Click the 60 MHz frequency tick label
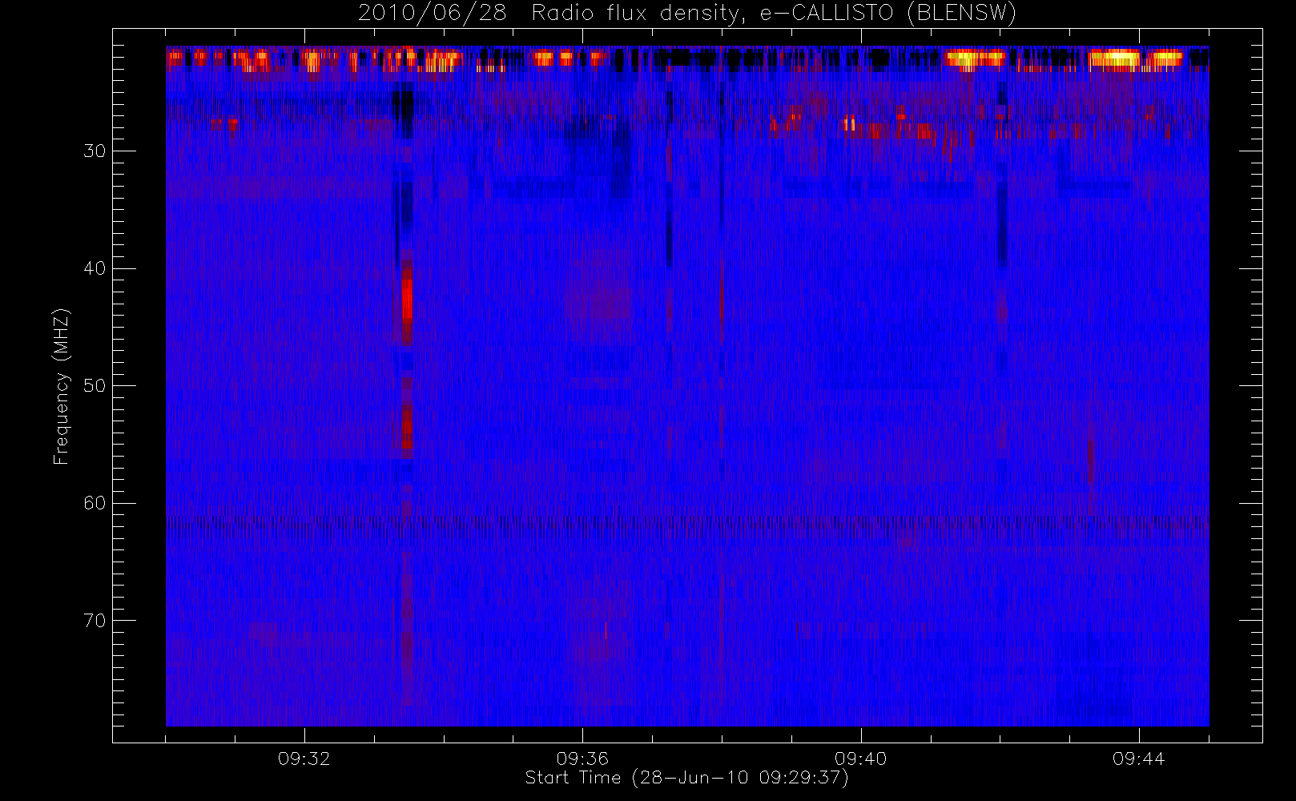This screenshot has width=1296, height=801. (95, 503)
